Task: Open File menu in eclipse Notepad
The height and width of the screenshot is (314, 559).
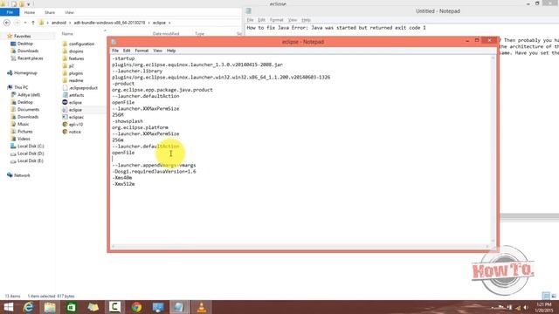Action: click(x=114, y=51)
